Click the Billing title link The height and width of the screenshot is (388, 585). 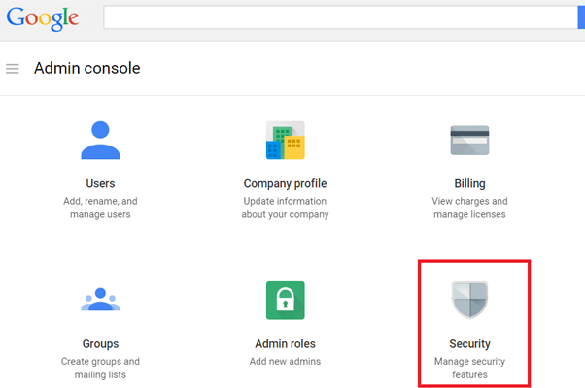click(469, 183)
